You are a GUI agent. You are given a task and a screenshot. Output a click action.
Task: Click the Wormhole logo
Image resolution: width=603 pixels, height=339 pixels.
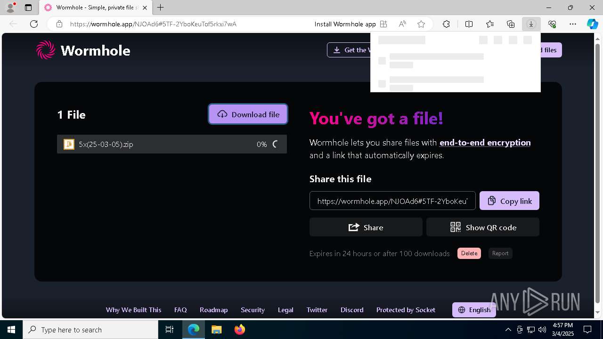tap(83, 50)
